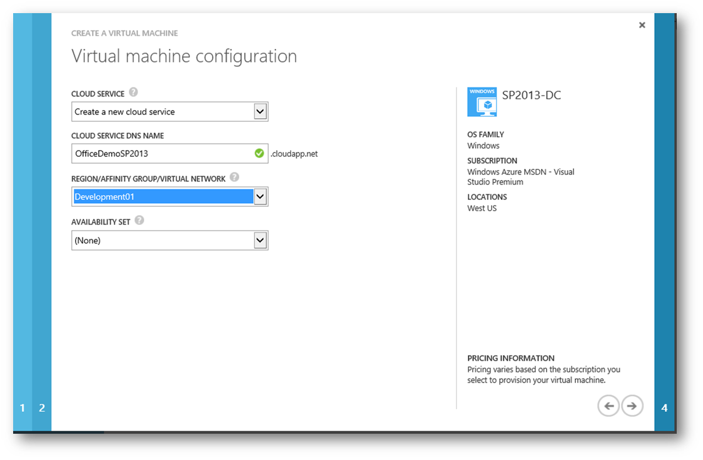
Task: Click the 'OS FAMILY' heading in summary panel
Action: 485,134
